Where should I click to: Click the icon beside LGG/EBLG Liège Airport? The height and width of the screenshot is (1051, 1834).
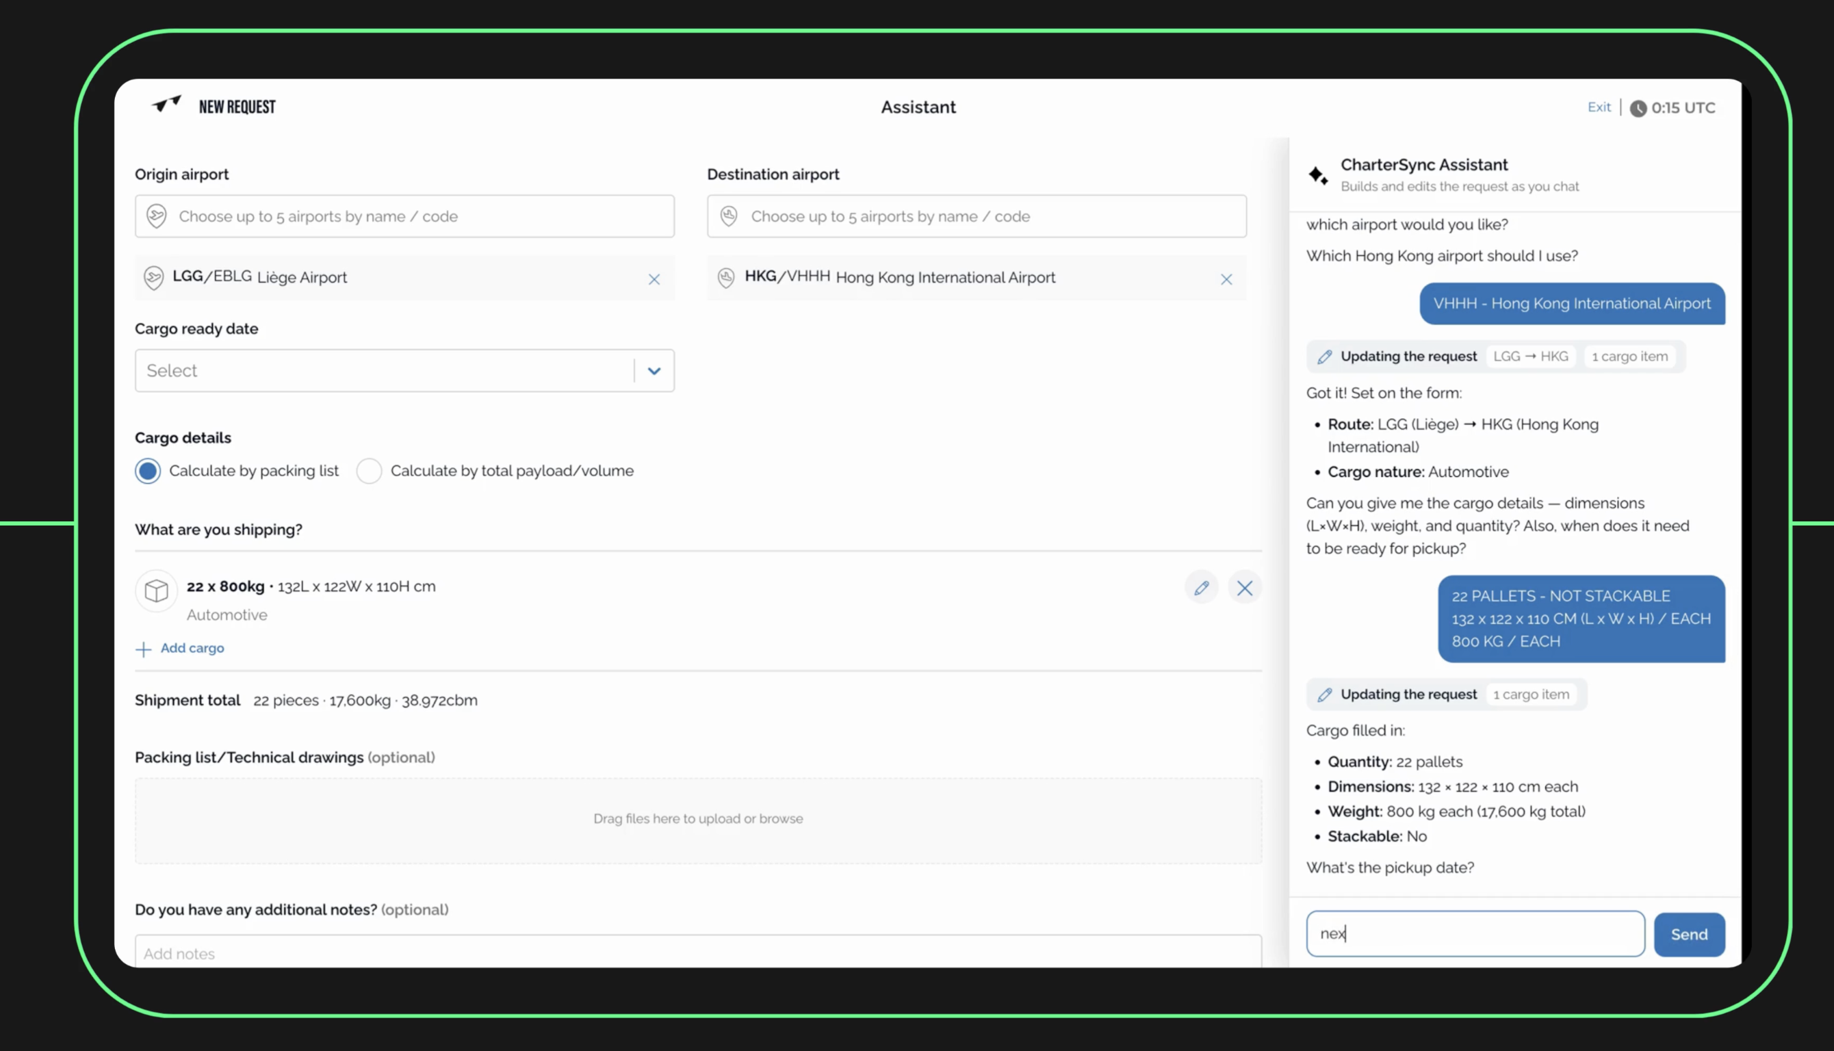(x=153, y=278)
